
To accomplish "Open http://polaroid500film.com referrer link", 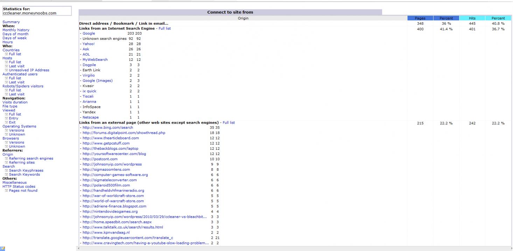I will [x=106, y=185].
